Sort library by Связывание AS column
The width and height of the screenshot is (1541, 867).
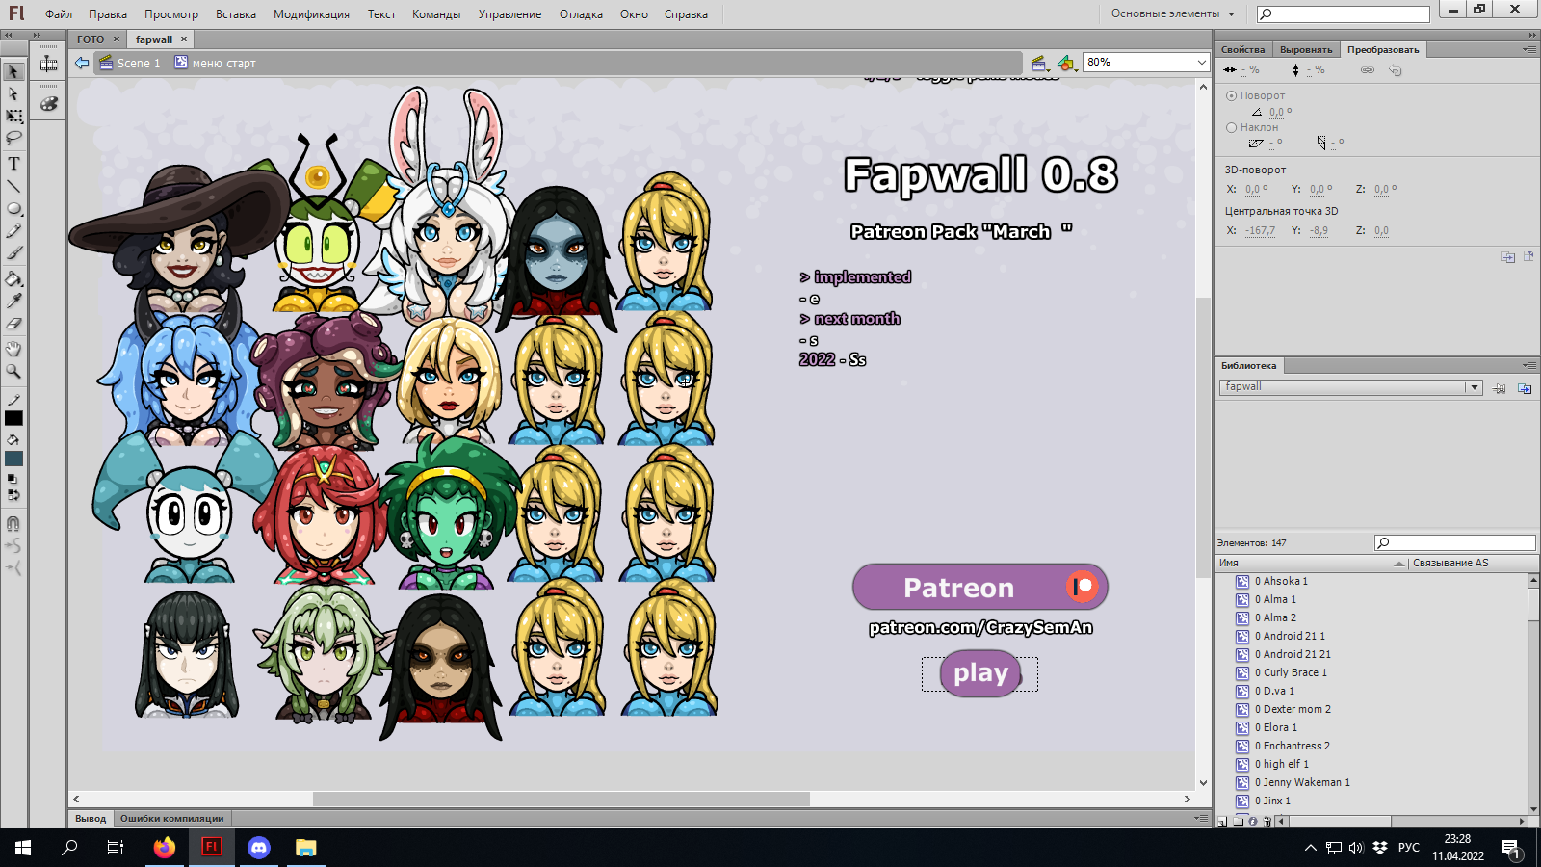coord(1472,564)
